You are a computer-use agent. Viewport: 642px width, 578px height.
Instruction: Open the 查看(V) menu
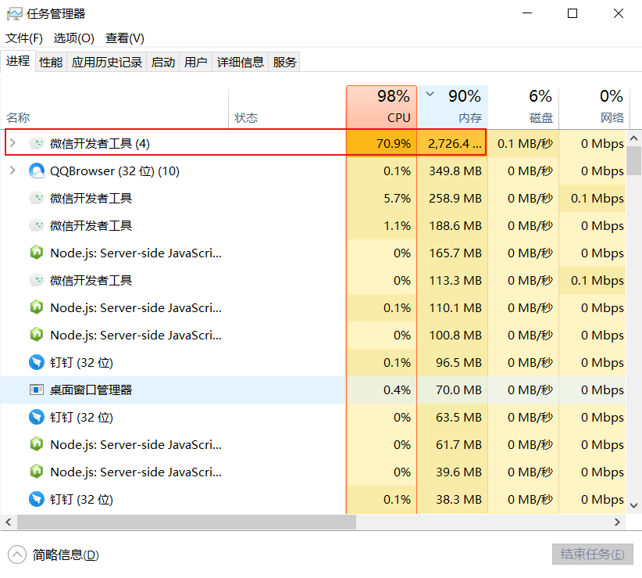point(125,38)
